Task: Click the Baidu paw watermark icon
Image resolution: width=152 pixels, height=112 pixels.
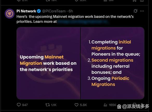Action: pos(119,107)
